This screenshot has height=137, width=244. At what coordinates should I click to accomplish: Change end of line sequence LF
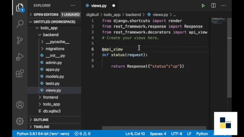pos(189,134)
